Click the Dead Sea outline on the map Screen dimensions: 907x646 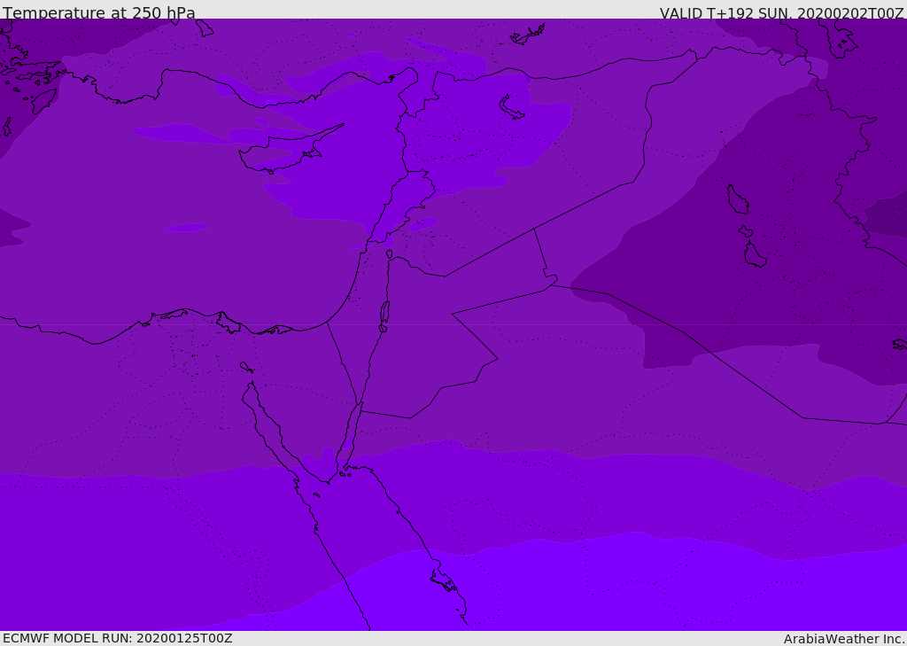point(384,313)
